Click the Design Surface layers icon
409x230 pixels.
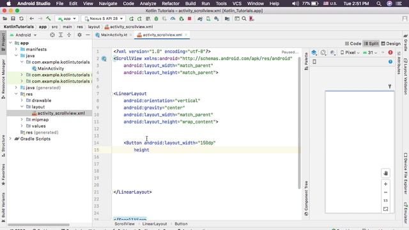[314, 52]
